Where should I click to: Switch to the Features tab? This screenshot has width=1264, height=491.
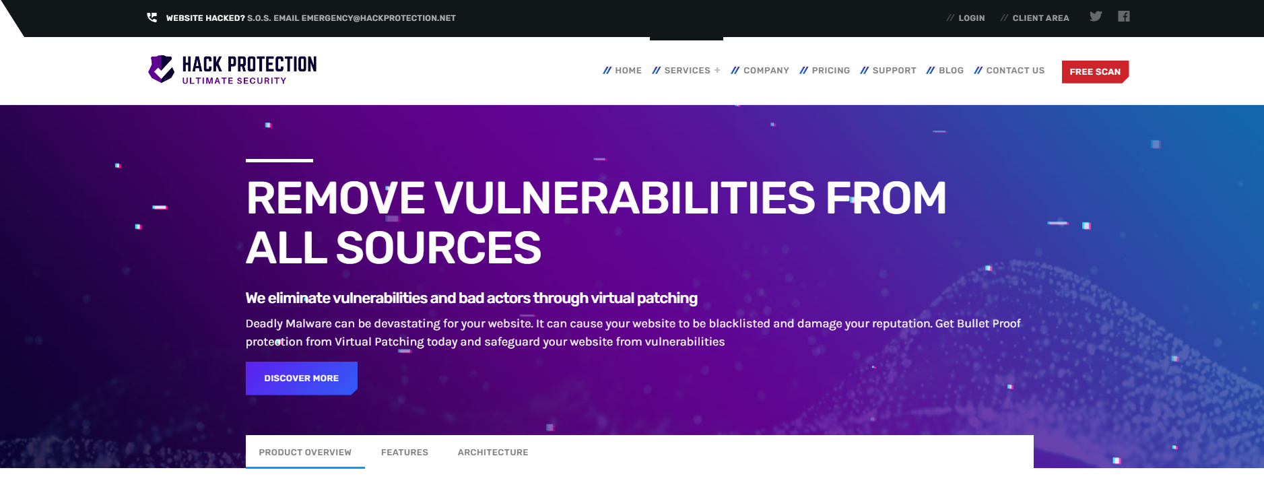[x=405, y=453]
